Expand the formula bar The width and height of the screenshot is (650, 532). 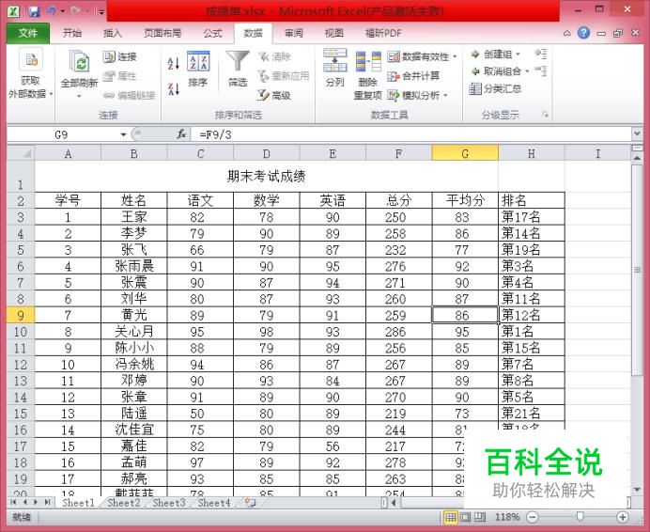point(637,133)
